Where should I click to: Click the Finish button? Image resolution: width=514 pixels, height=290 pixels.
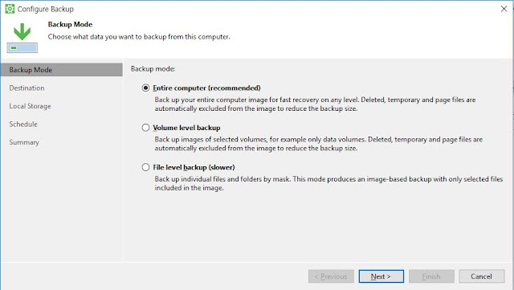431,276
